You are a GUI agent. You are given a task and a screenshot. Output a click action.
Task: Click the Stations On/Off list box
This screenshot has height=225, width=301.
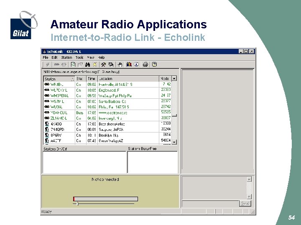pyautogui.click(x=84, y=162)
